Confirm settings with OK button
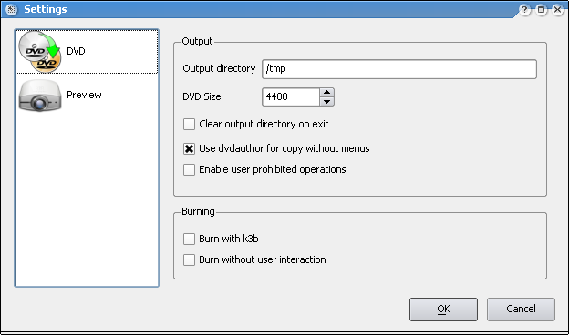This screenshot has height=335, width=569. pyautogui.click(x=443, y=310)
